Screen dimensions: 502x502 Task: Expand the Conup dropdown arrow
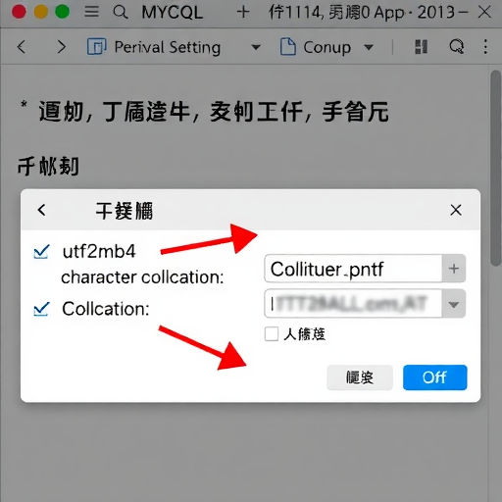coord(369,47)
